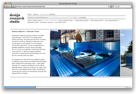Screen dimensions: 136x94
Task: Select the address bar URL field
Action: (x=63, y=7)
